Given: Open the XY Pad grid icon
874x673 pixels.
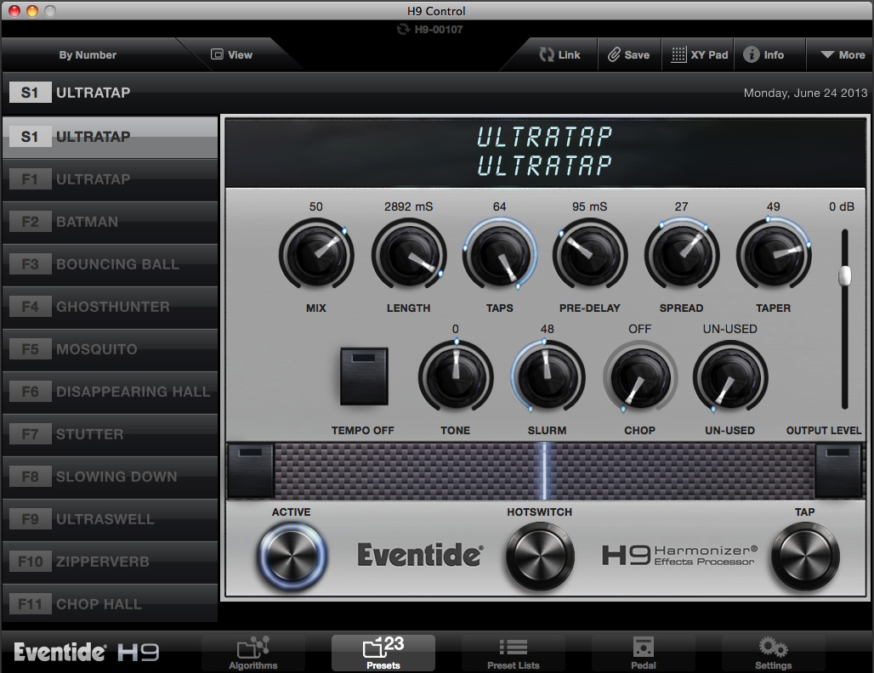Looking at the screenshot, I should (x=678, y=54).
